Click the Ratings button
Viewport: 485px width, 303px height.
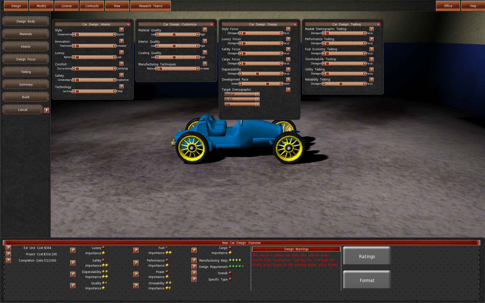[x=367, y=256]
